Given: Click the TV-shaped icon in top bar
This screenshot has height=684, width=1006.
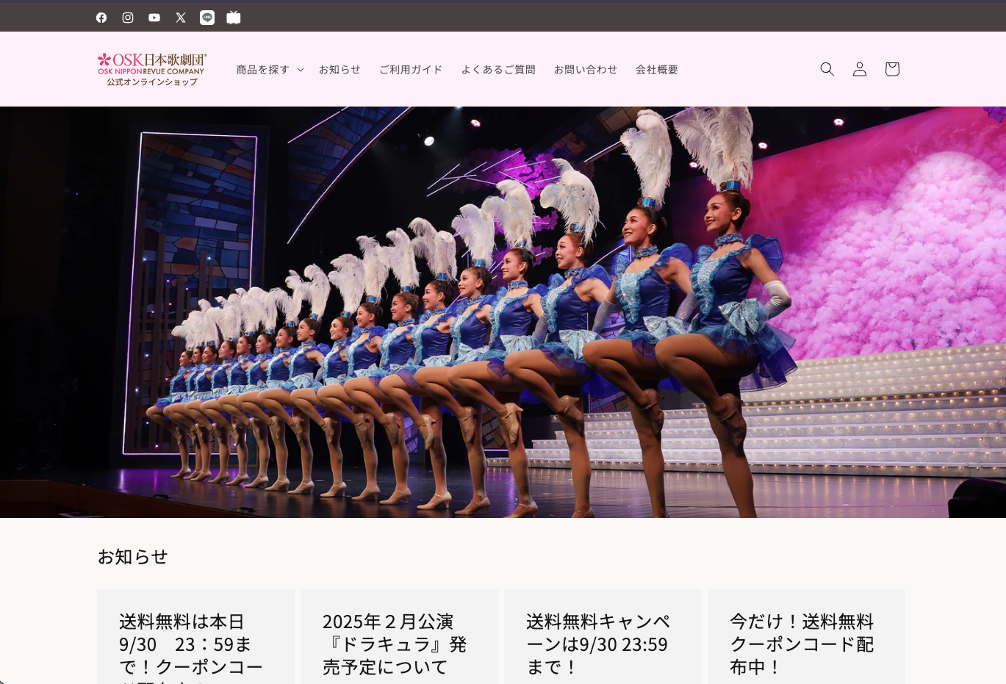Looking at the screenshot, I should click(x=234, y=18).
